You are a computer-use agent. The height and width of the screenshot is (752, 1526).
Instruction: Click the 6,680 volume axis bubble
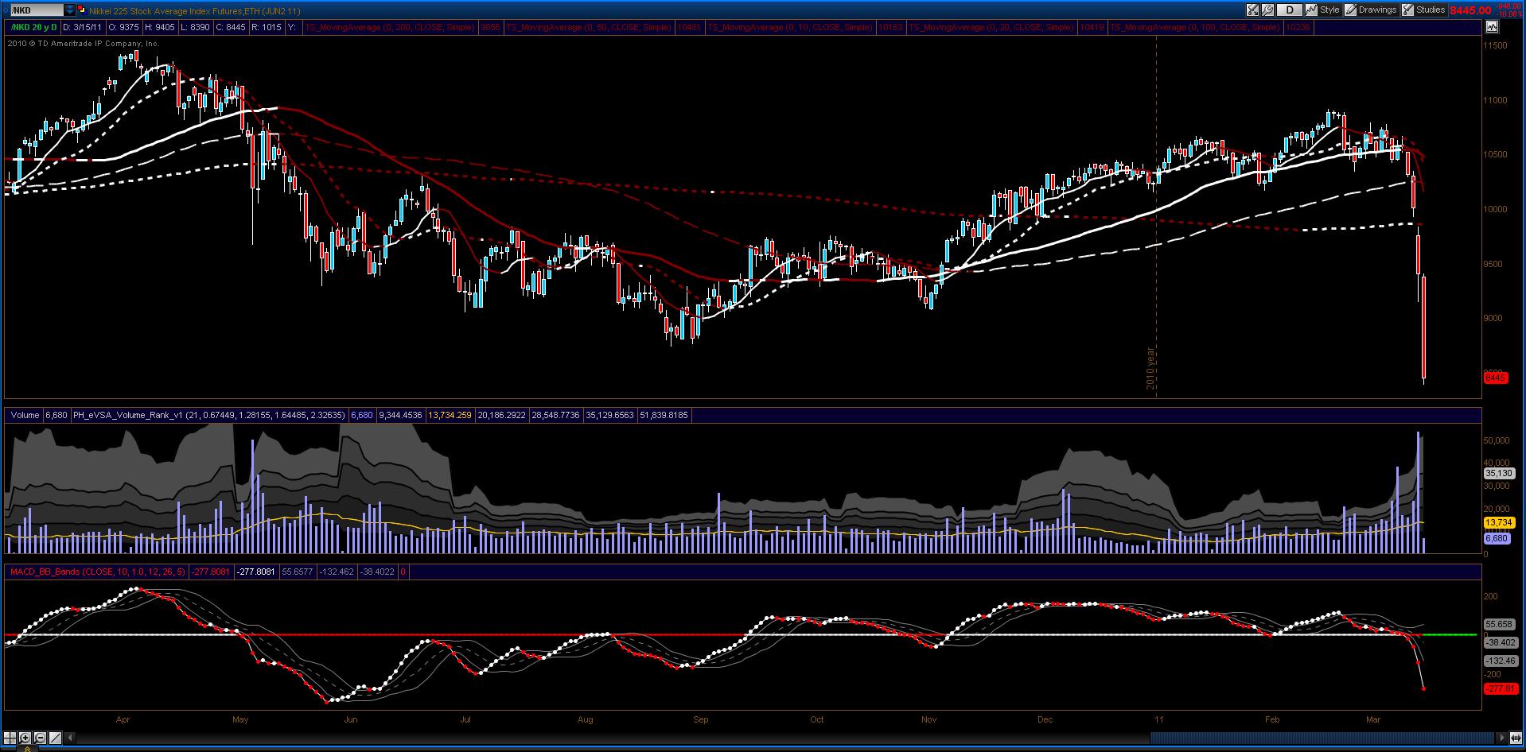(1497, 538)
